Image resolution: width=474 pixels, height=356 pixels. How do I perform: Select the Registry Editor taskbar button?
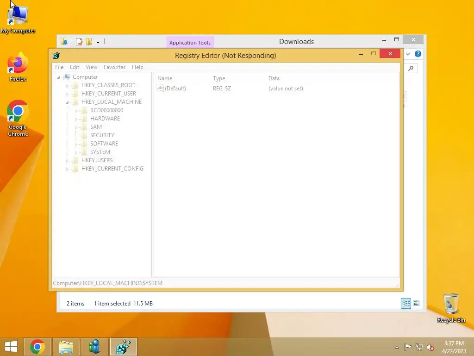tap(123, 347)
